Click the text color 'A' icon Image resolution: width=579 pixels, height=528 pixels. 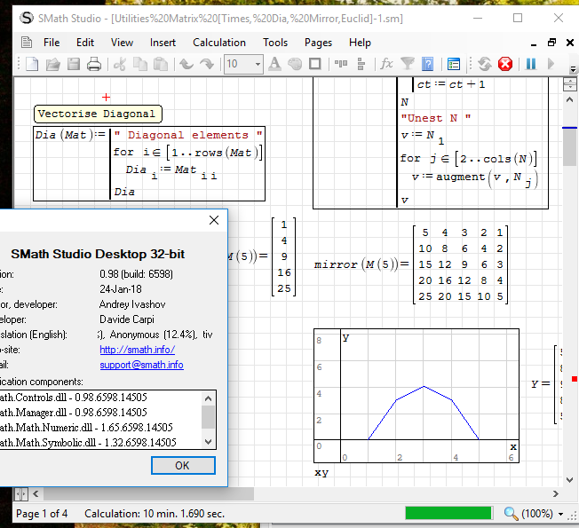[x=274, y=64]
